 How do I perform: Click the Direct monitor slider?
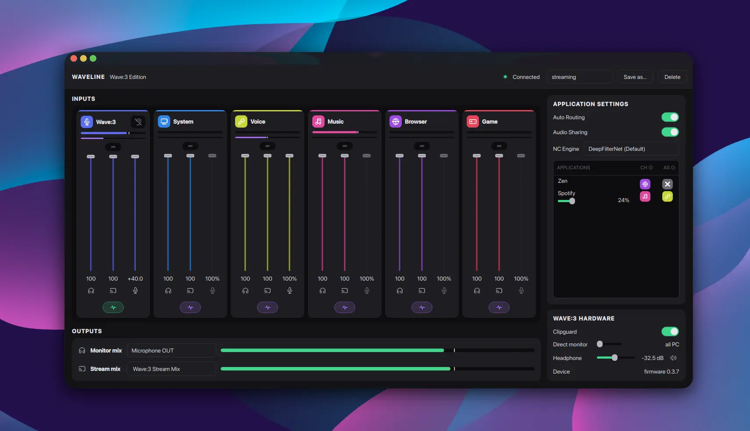[609, 344]
